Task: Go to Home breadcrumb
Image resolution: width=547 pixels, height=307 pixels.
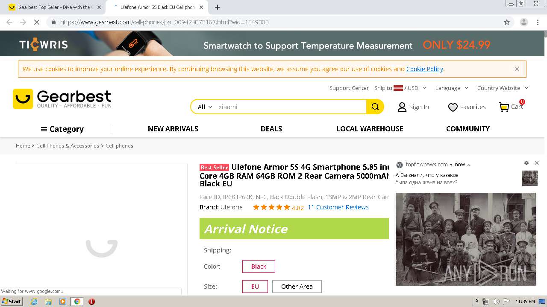Action: point(23,146)
